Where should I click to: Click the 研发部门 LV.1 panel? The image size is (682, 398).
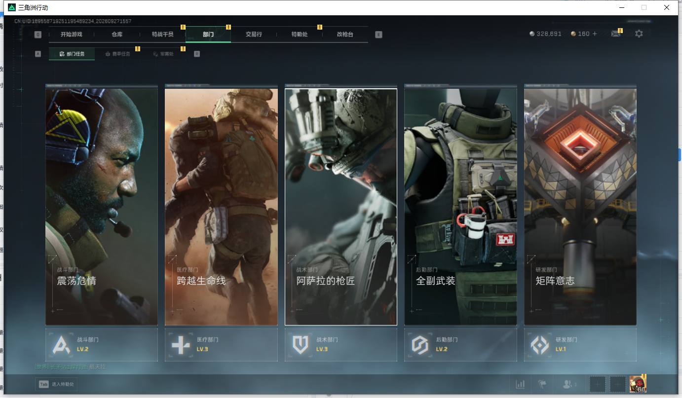pos(580,345)
